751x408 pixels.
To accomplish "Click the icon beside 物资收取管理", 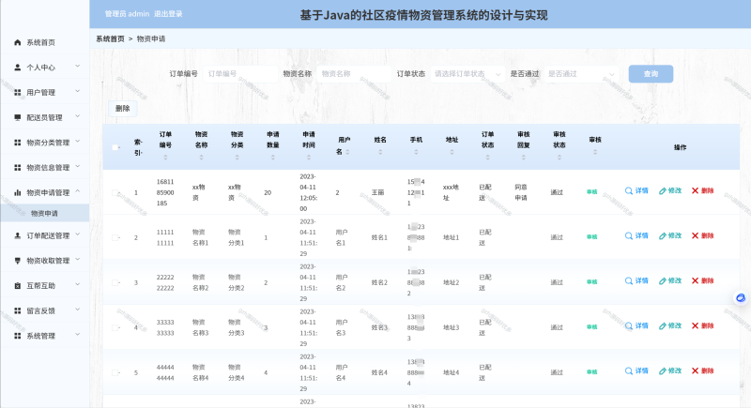I will (18, 261).
